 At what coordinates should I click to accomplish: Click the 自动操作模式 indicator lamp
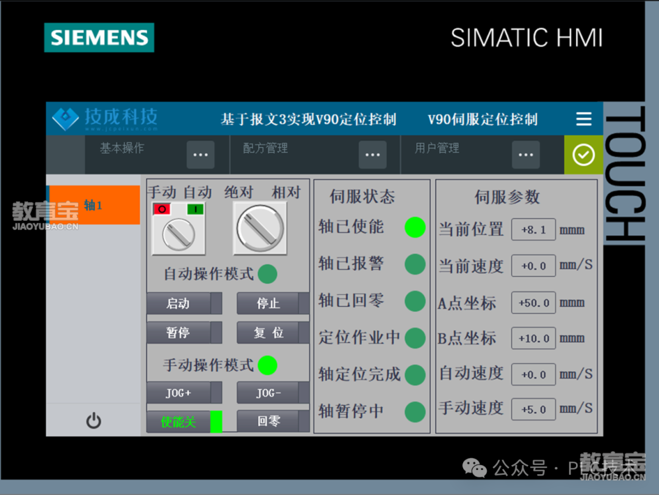pyautogui.click(x=267, y=274)
